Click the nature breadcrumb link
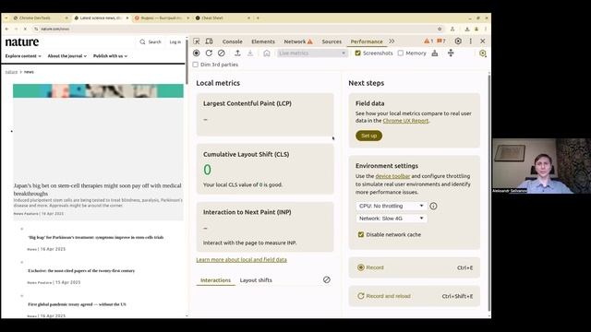Image resolution: width=591 pixels, height=332 pixels. (x=11, y=72)
